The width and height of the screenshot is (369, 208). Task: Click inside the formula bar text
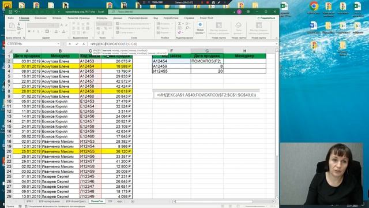[x=114, y=44]
